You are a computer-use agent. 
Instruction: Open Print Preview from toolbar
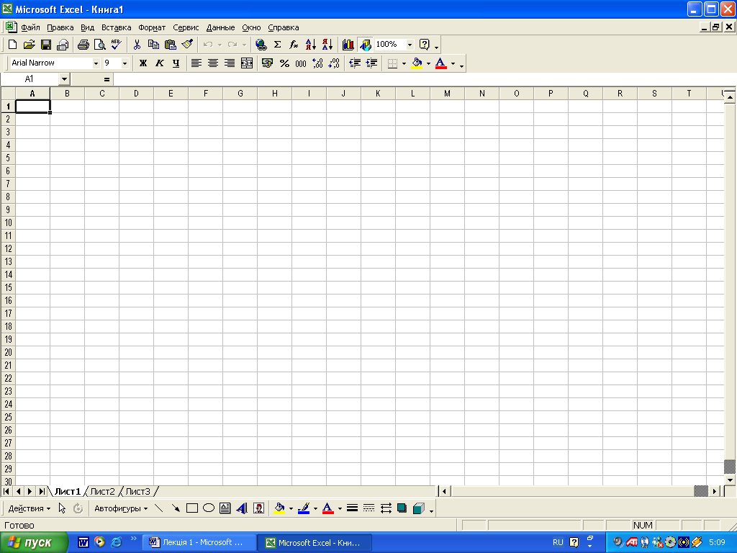pos(99,45)
